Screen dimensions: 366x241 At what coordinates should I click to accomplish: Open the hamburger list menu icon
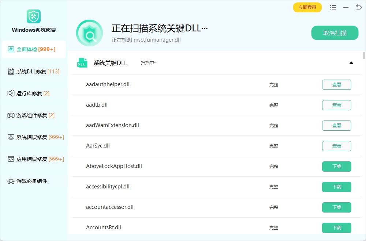[x=333, y=7]
